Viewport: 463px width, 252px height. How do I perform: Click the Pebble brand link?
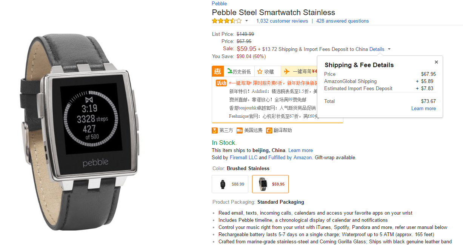[219, 4]
